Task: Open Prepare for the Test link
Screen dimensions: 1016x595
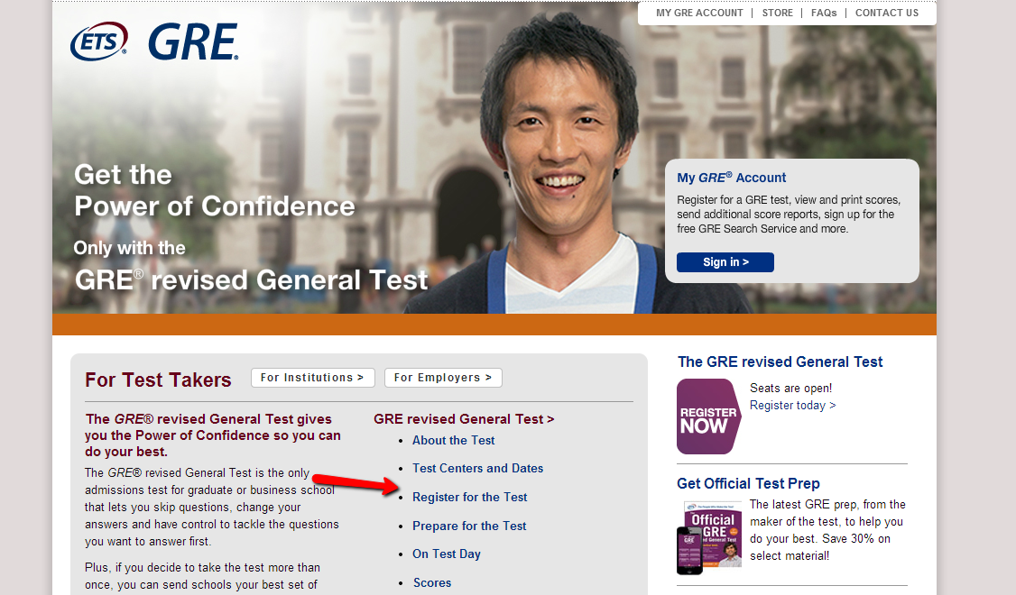Action: 469,526
